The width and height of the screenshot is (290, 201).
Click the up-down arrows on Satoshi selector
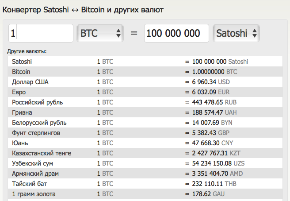click(x=255, y=33)
